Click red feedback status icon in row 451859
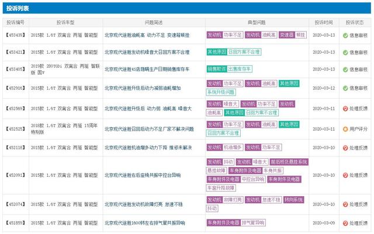The image size is (374, 234). click(x=345, y=223)
